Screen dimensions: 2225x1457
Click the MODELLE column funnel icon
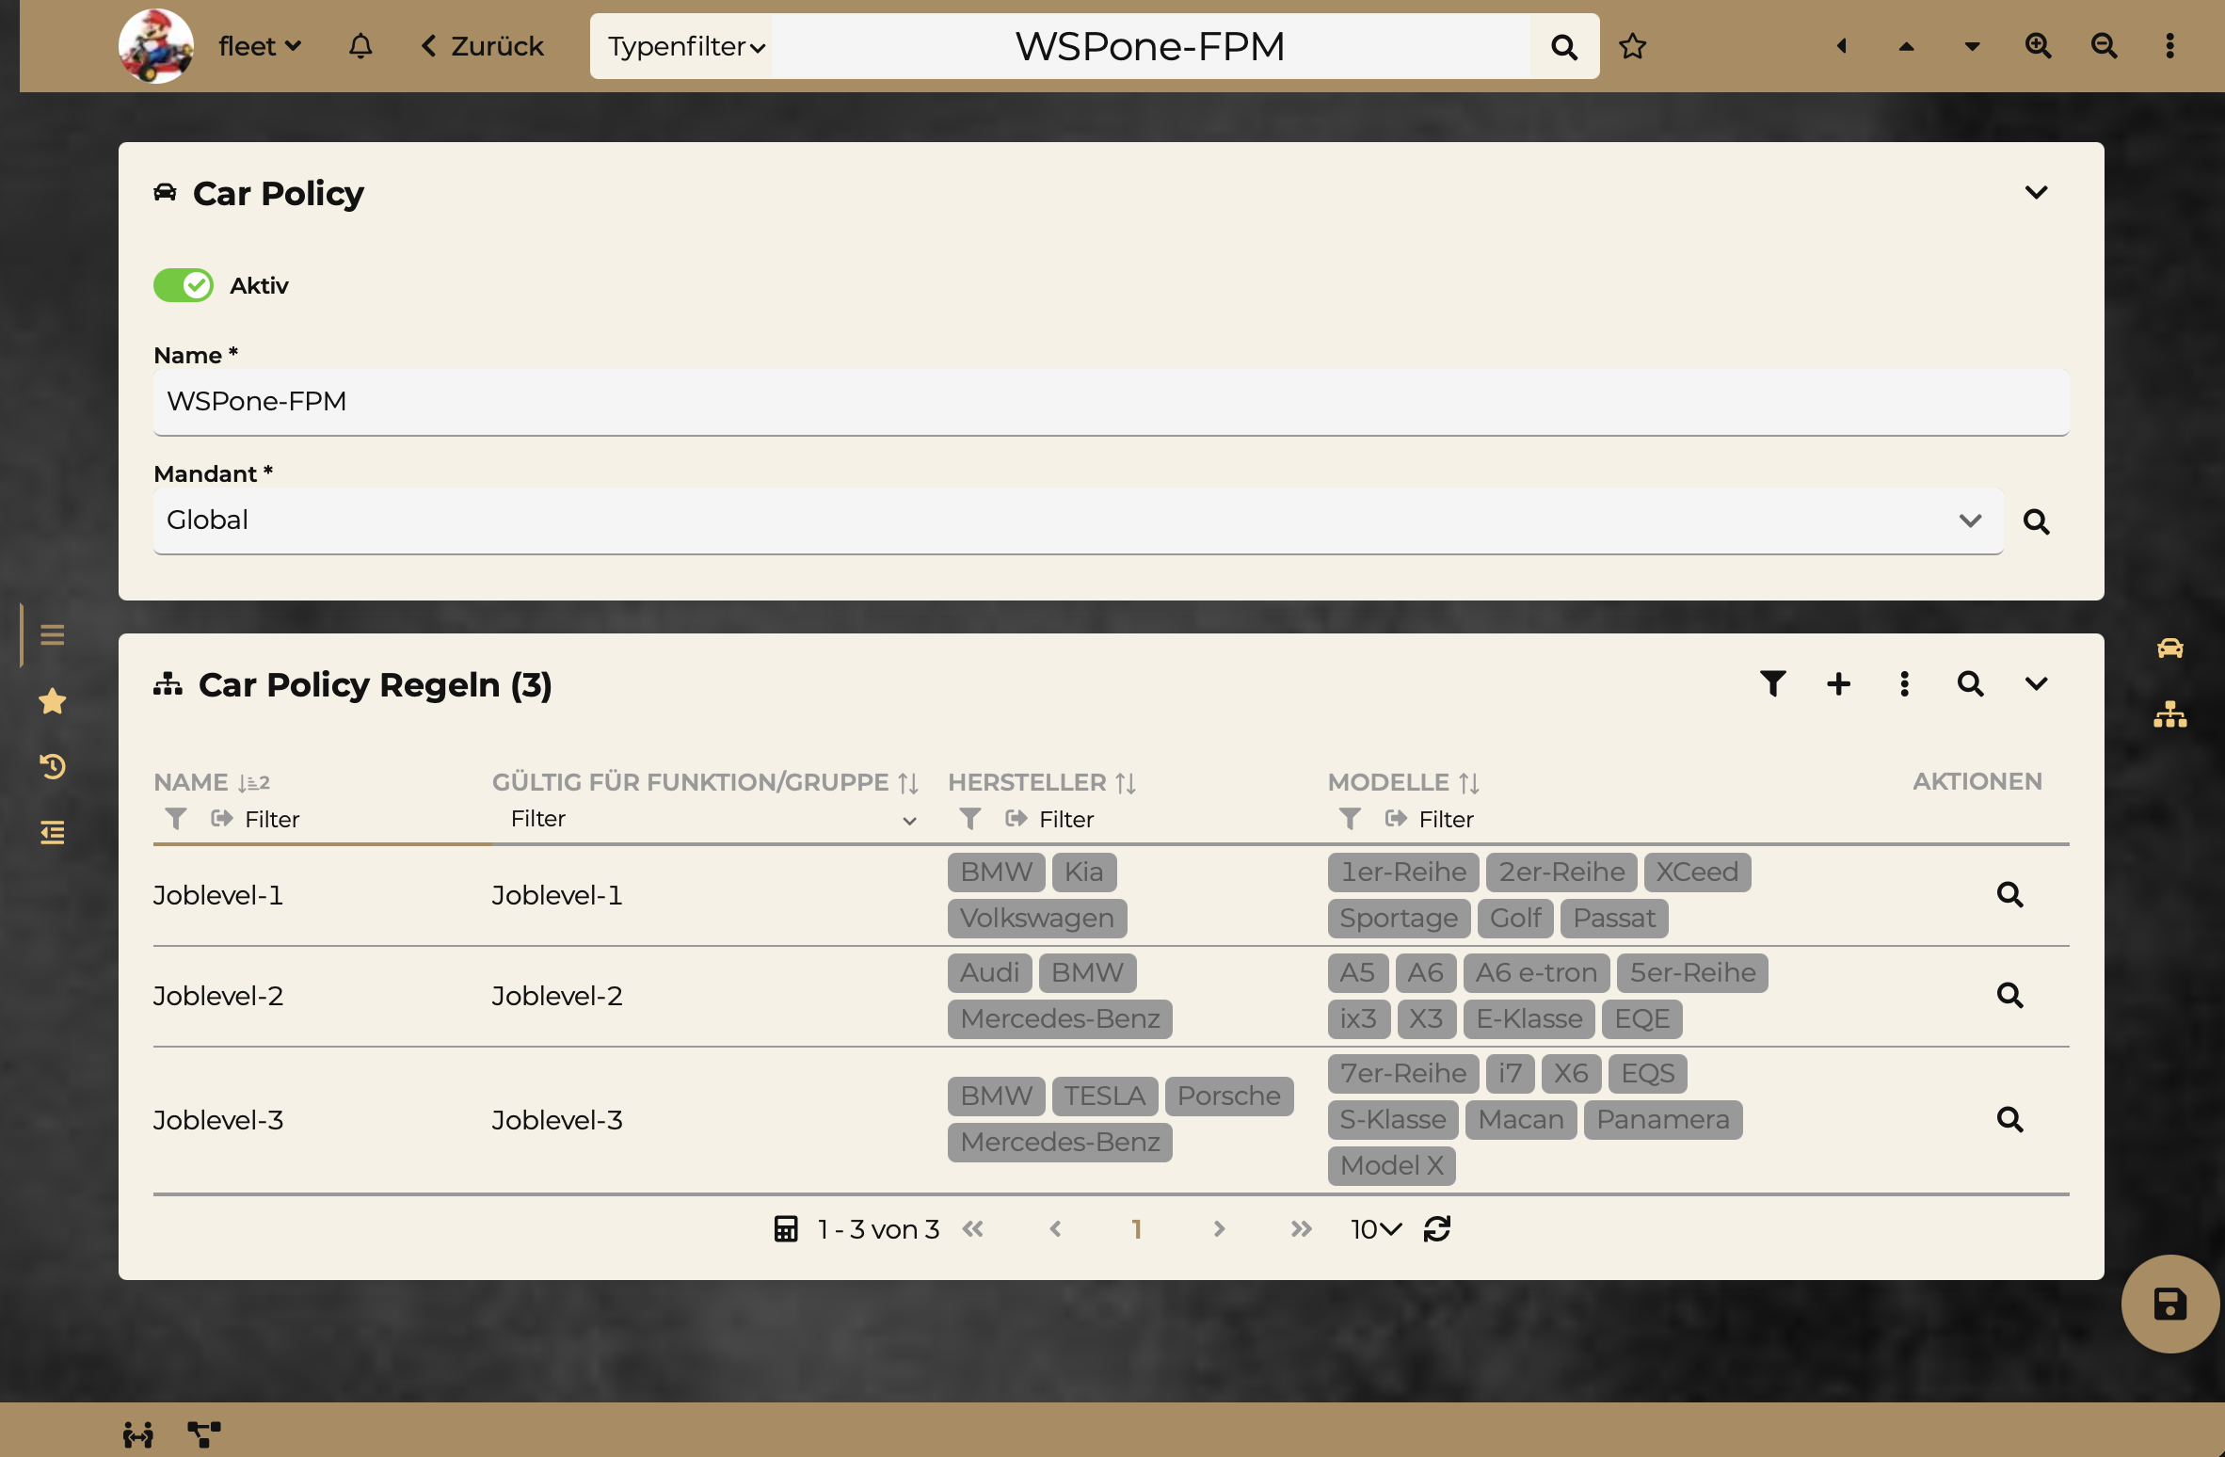[1349, 819]
